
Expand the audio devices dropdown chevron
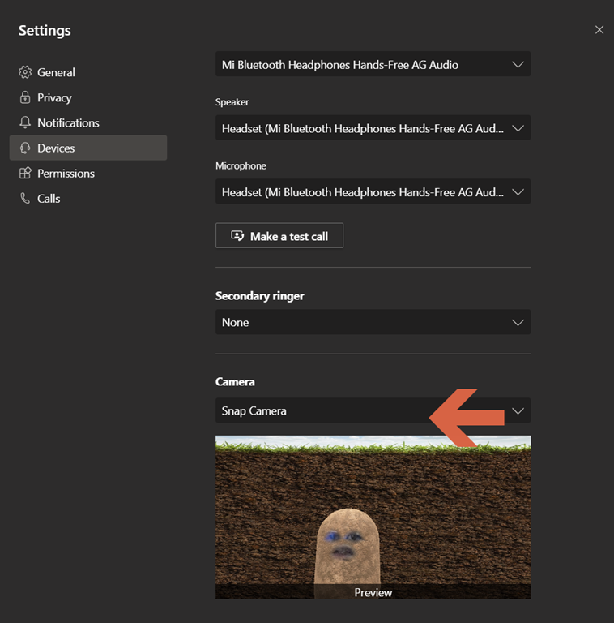coord(518,64)
